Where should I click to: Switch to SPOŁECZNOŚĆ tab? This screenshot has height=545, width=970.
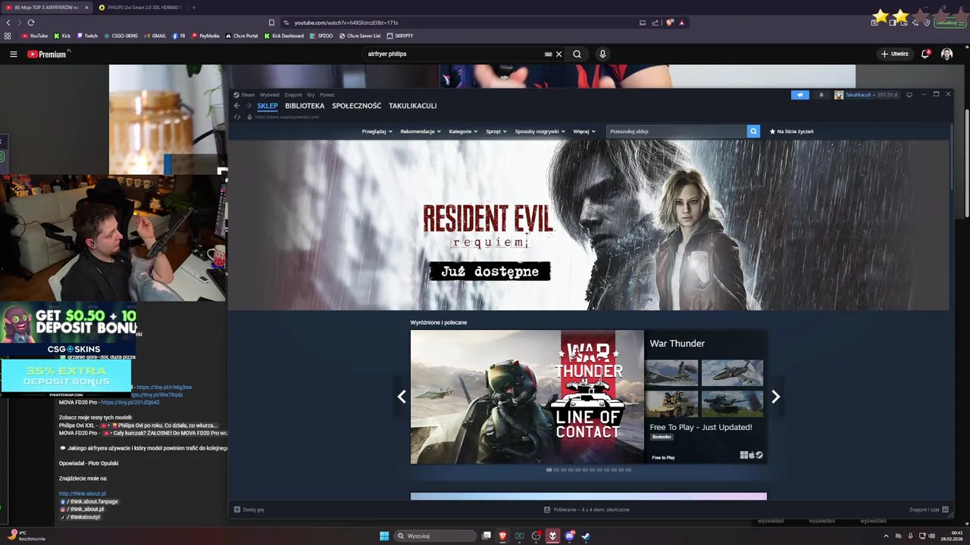(x=356, y=106)
